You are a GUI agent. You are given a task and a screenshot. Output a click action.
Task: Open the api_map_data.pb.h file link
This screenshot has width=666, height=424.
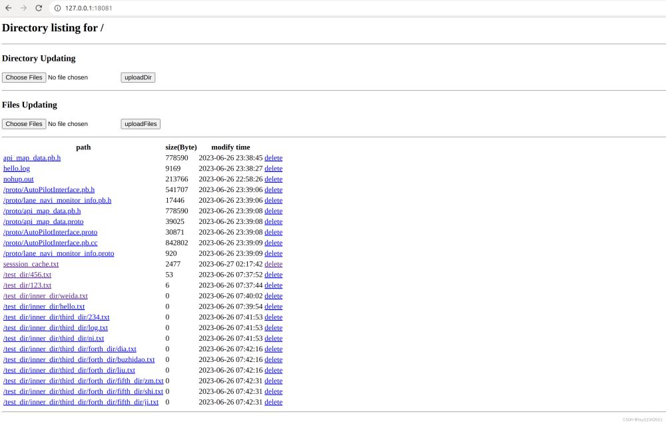point(32,158)
